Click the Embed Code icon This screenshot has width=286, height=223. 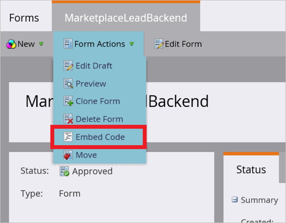coord(68,137)
